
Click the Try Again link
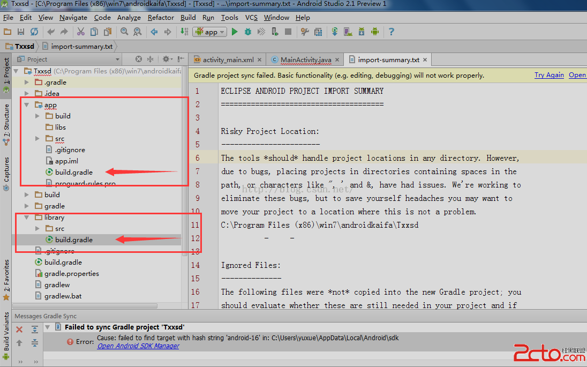point(549,75)
